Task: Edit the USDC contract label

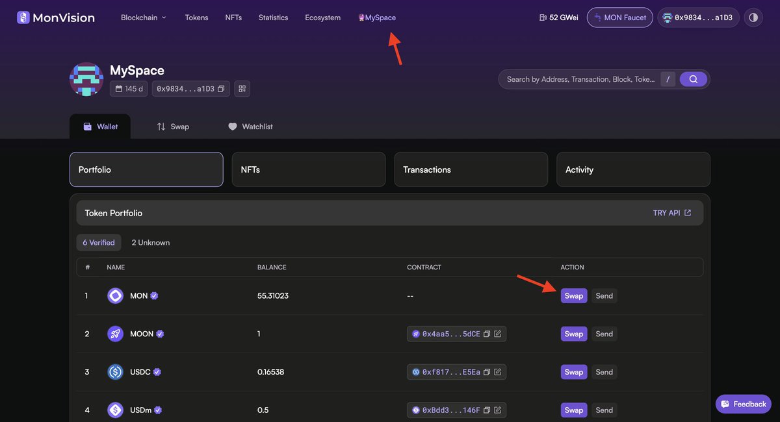Action: [497, 372]
